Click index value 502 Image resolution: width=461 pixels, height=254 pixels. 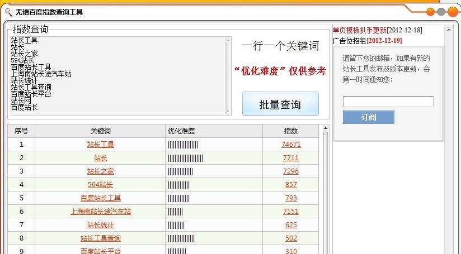point(291,238)
